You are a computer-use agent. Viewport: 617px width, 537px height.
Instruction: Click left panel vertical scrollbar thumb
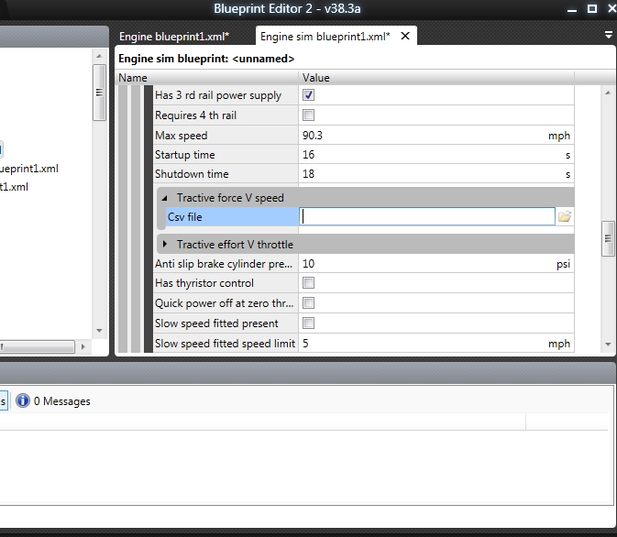click(x=99, y=93)
